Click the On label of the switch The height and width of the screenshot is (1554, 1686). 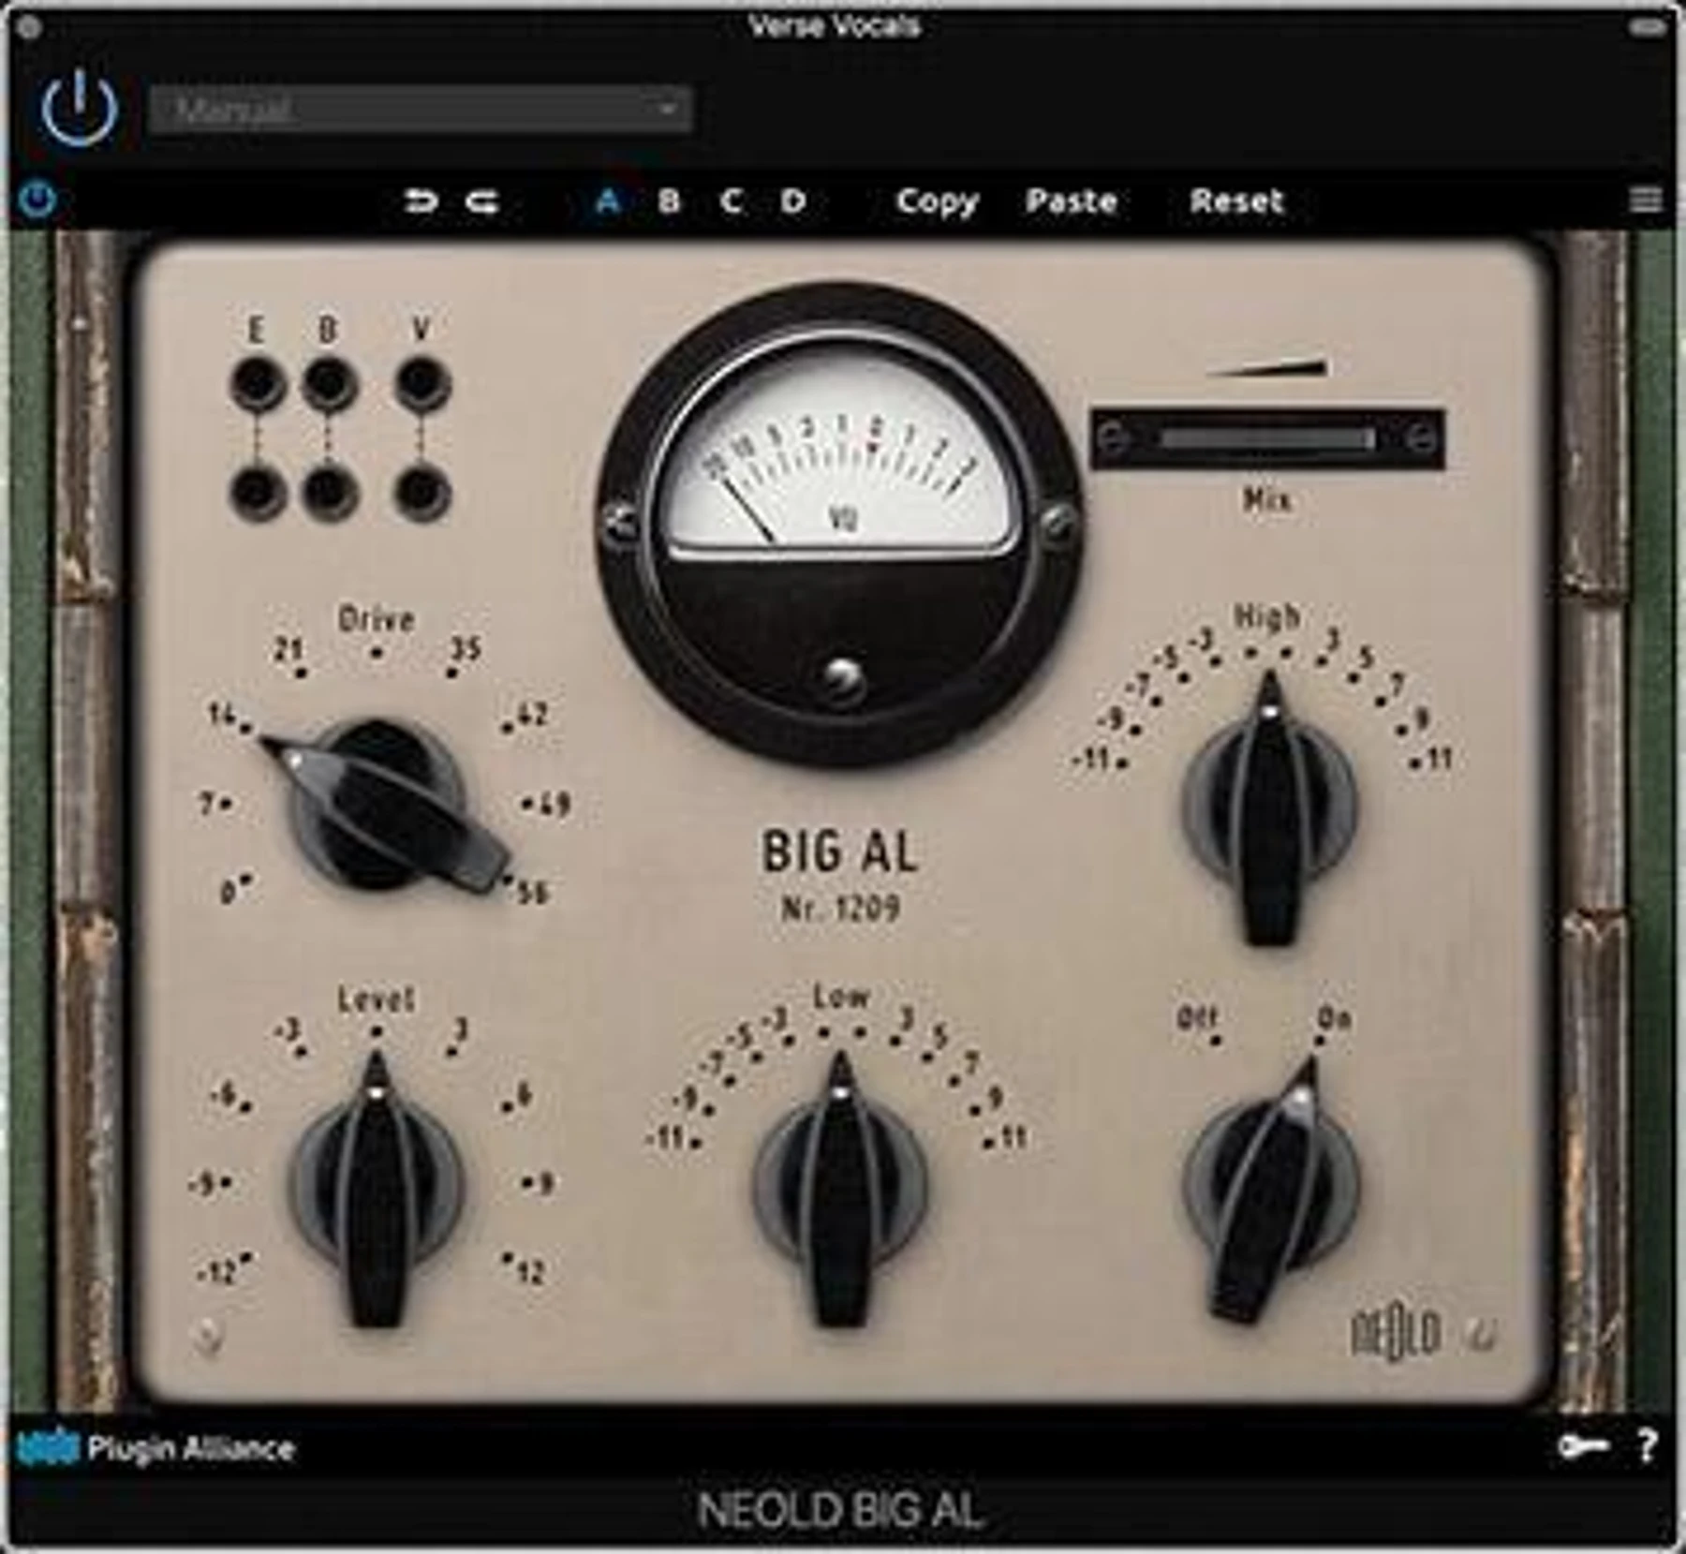point(1334,1018)
